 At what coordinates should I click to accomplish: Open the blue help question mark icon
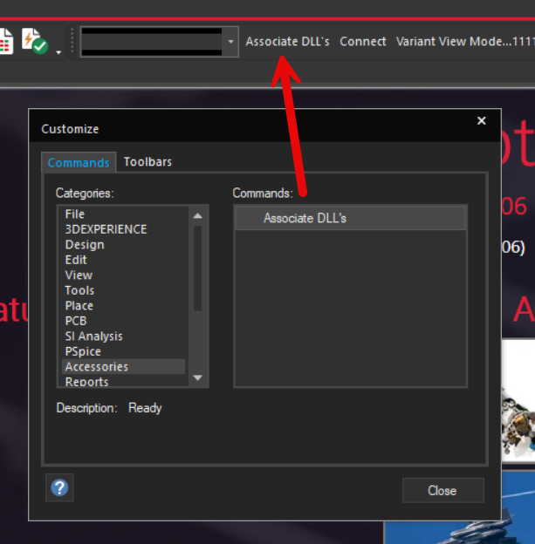[x=59, y=488]
